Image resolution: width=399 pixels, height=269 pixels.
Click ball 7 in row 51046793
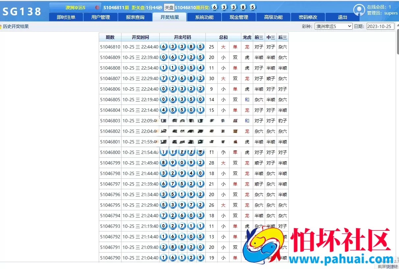click(x=182, y=226)
